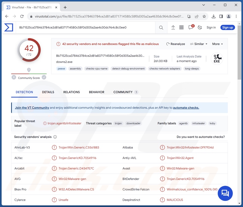Viewport: 243px width, 207px height.
Task: Click the VirusTotal logo icon
Action: click(9, 27)
